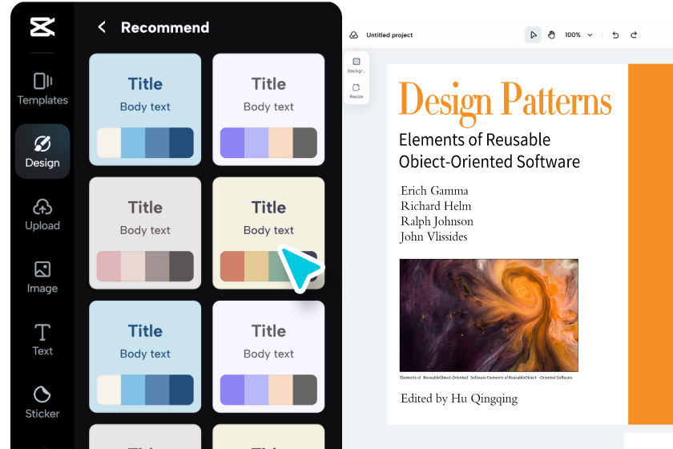This screenshot has width=673, height=449.
Task: Open the Background option
Action: click(357, 65)
